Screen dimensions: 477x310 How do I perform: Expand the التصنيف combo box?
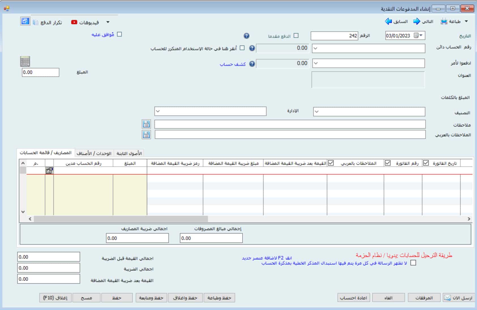coord(317,112)
